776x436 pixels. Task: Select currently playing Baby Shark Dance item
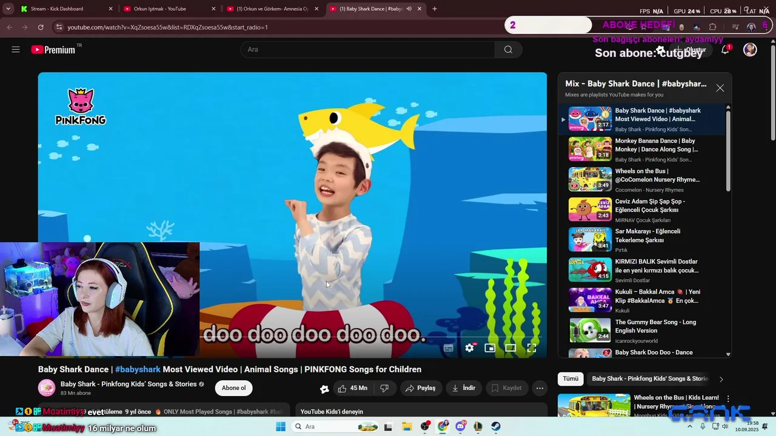click(643, 119)
